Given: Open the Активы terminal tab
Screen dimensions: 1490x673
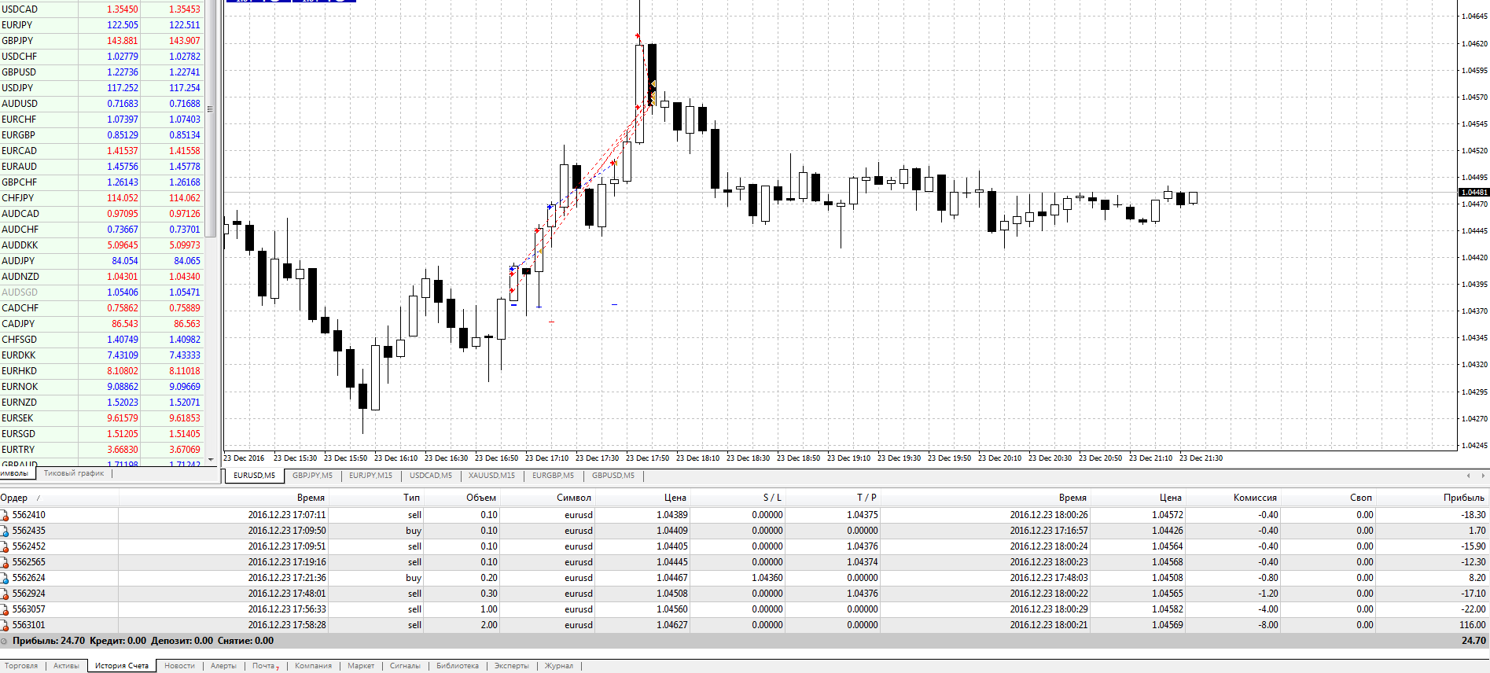Looking at the screenshot, I should click(66, 666).
